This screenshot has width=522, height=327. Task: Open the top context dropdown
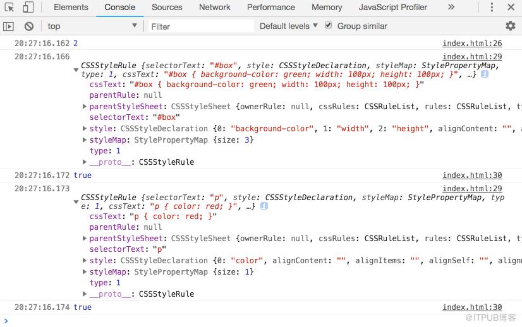pyautogui.click(x=92, y=26)
